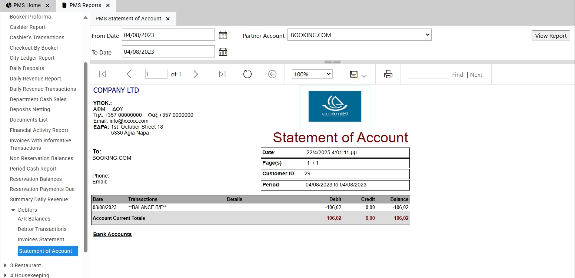
Task: Click the find text search box
Action: coord(429,74)
